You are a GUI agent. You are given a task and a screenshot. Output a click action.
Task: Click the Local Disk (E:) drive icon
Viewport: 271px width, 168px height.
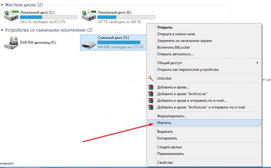(88, 15)
